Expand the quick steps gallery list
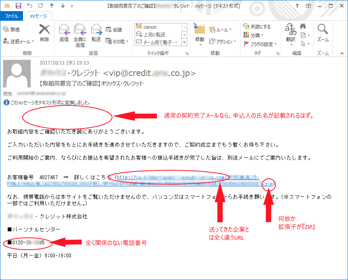This screenshot has width=348, height=280. pos(185,42)
